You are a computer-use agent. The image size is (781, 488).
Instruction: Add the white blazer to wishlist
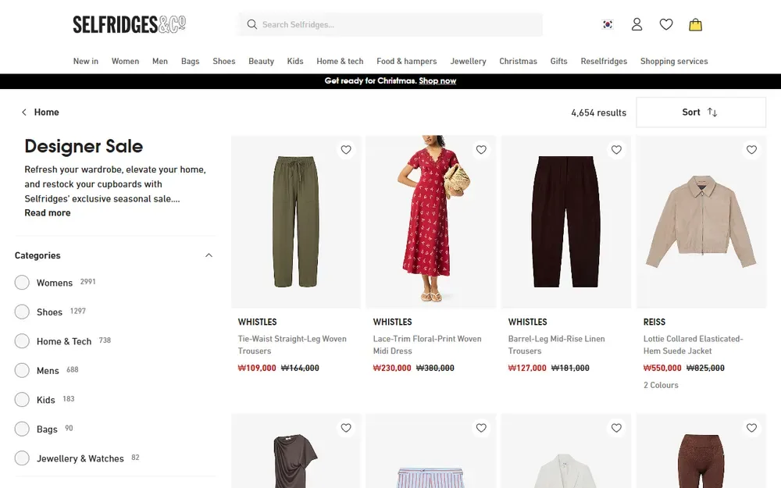click(617, 428)
